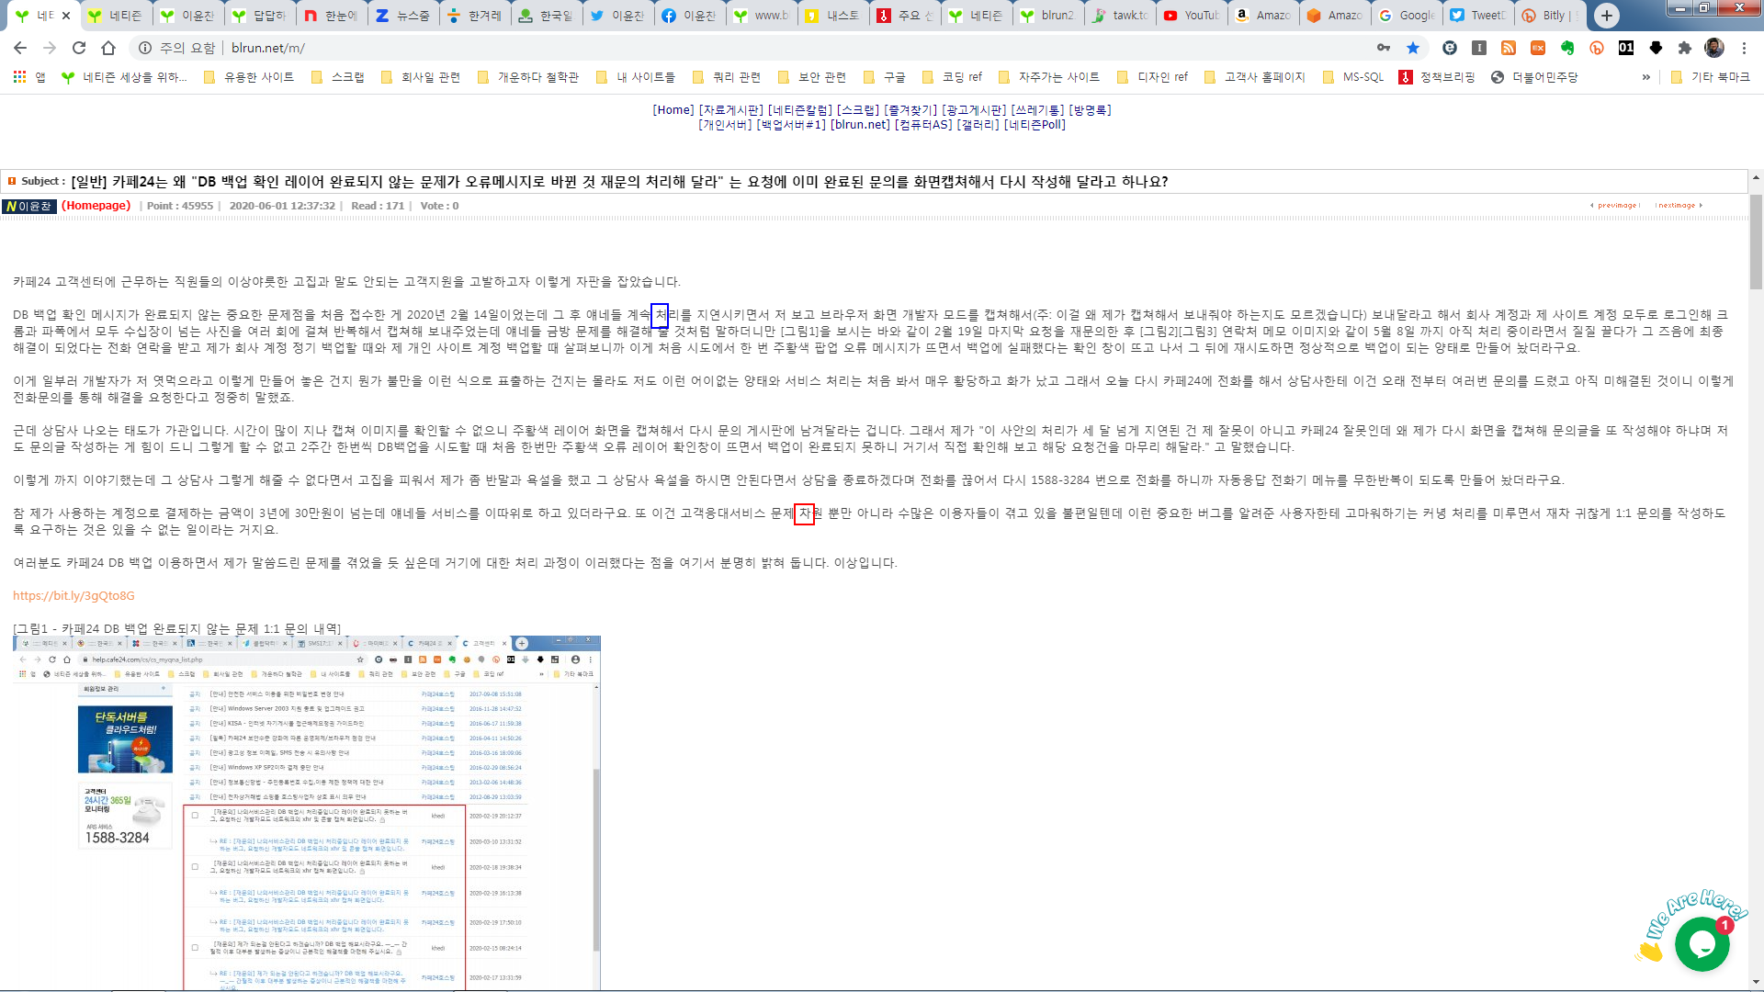
Task: Switch to the Google tab
Action: [1405, 16]
